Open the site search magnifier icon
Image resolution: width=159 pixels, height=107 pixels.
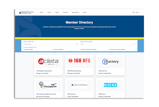coord(133,12)
